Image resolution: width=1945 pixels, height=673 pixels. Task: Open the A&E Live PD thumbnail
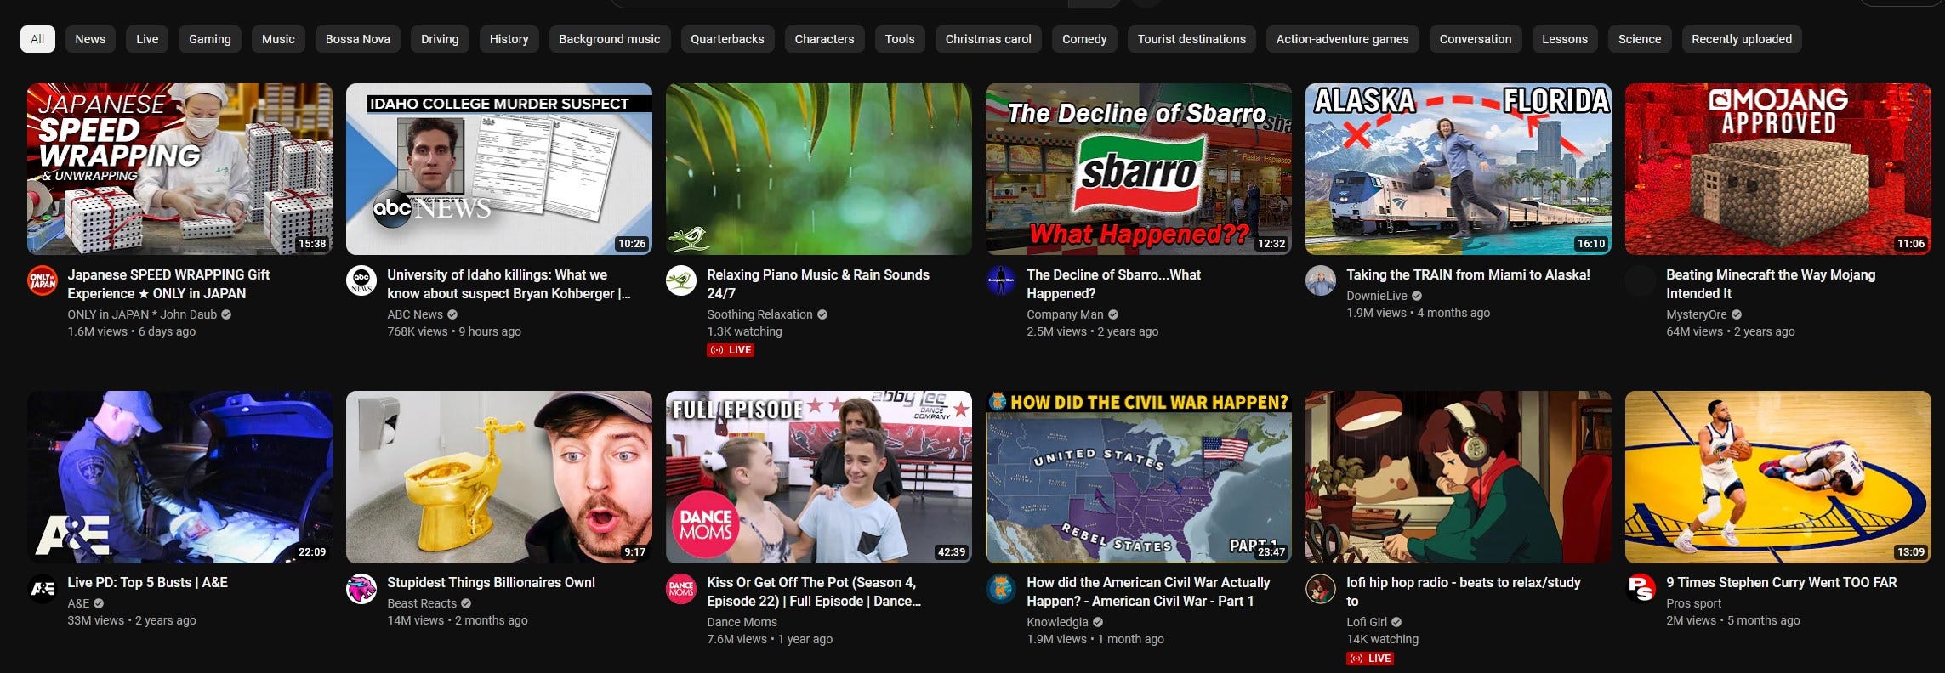(x=179, y=477)
